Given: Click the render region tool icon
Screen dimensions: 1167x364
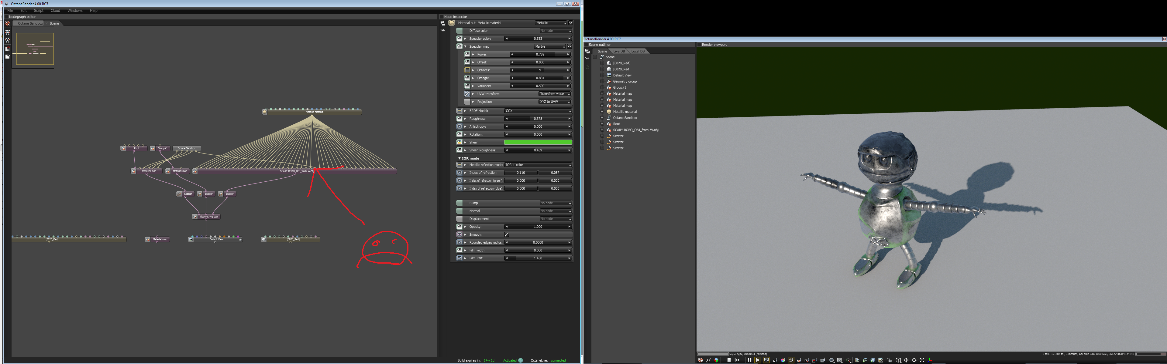Looking at the screenshot, I should click(x=814, y=360).
